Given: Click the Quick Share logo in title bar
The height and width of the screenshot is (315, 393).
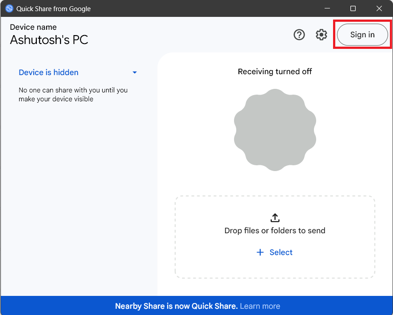Looking at the screenshot, I should (x=9, y=8).
